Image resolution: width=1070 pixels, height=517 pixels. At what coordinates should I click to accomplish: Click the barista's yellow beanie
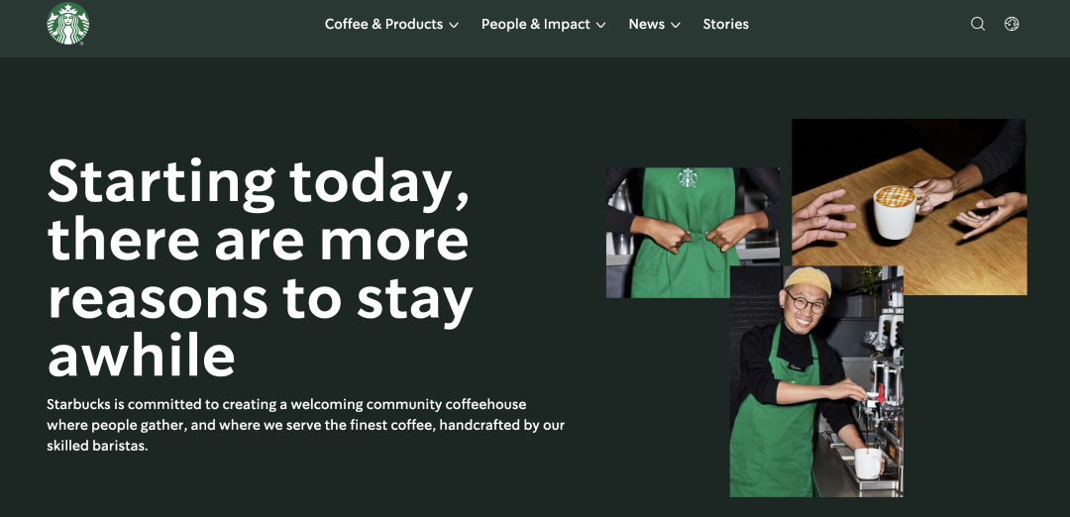(808, 279)
